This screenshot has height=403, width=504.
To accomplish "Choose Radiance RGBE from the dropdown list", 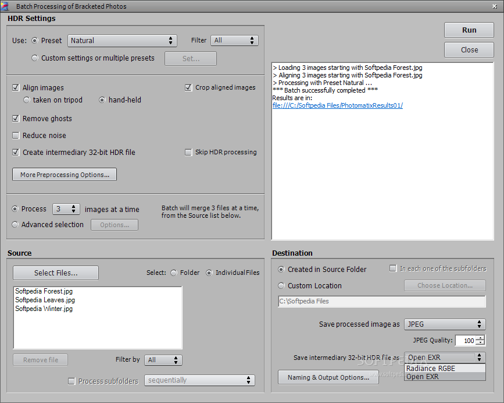I will [445, 368].
